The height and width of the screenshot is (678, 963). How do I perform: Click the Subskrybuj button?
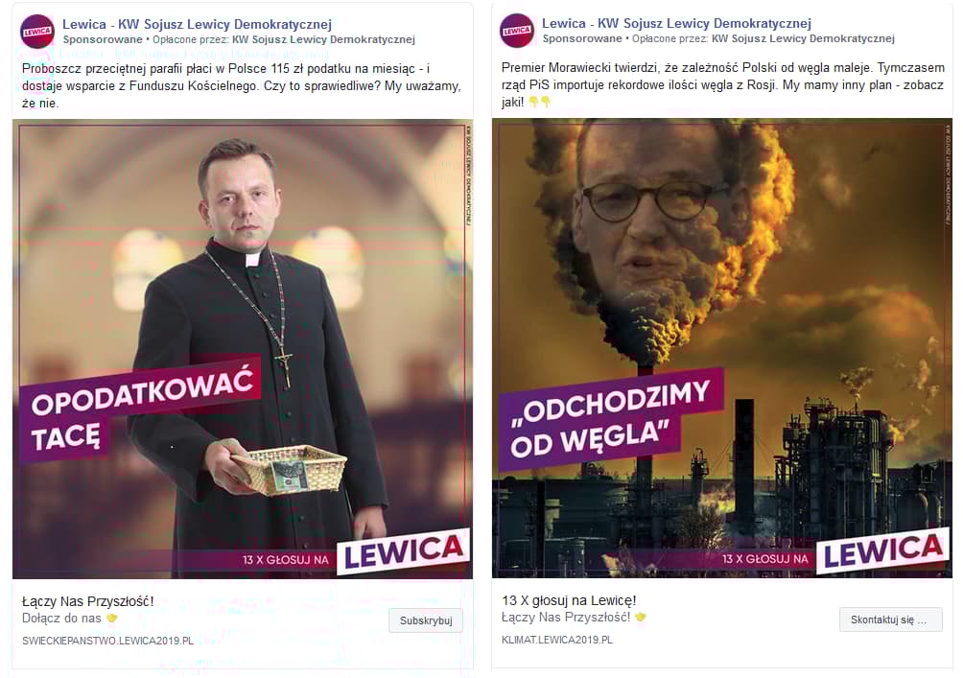[x=426, y=620]
